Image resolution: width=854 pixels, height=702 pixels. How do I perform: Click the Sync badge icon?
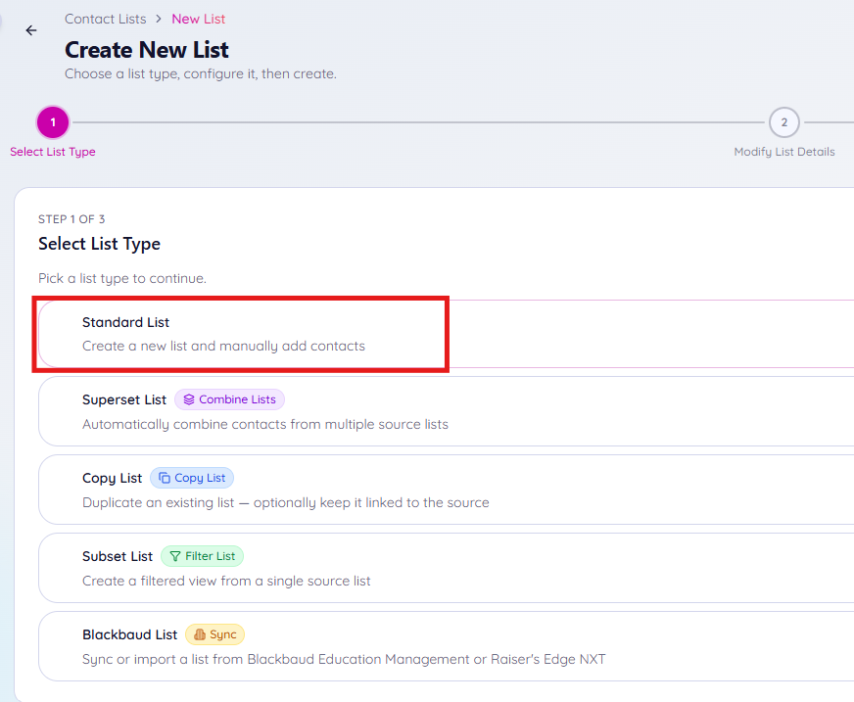click(200, 634)
